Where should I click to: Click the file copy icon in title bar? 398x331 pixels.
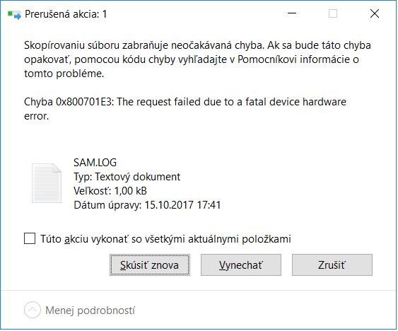14,15
